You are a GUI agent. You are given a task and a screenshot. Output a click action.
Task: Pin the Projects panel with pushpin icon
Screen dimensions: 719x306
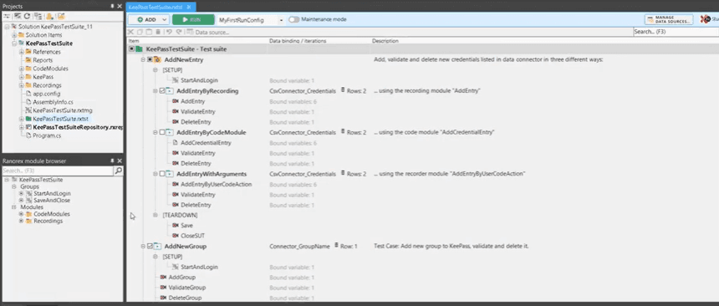point(113,7)
